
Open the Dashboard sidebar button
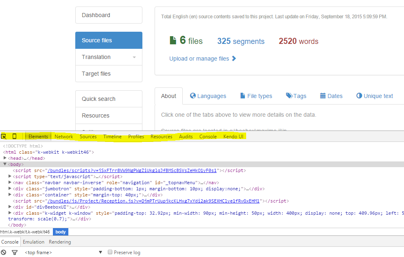109,15
